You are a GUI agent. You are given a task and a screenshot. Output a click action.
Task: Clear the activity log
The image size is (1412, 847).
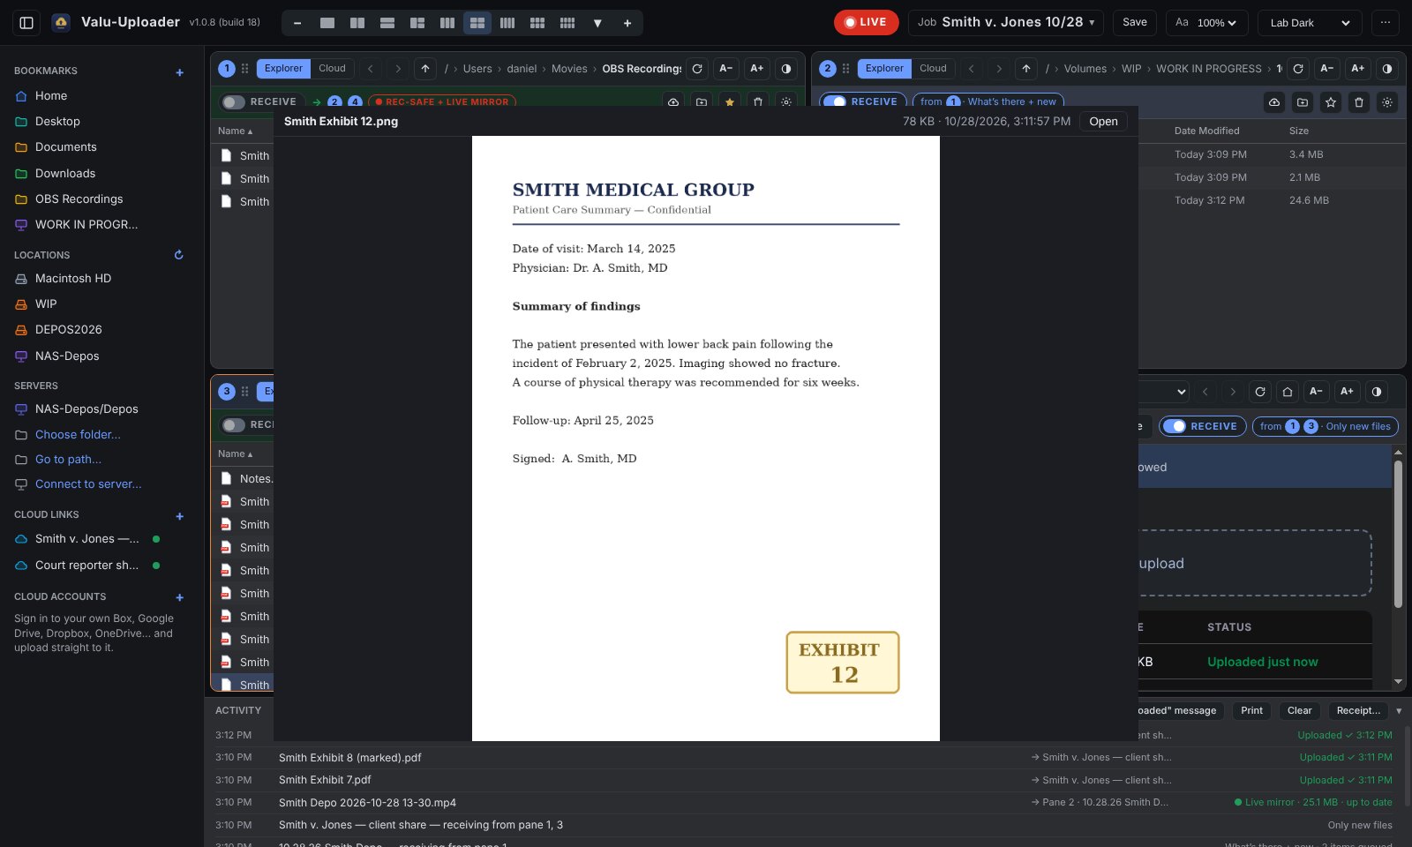(x=1299, y=711)
